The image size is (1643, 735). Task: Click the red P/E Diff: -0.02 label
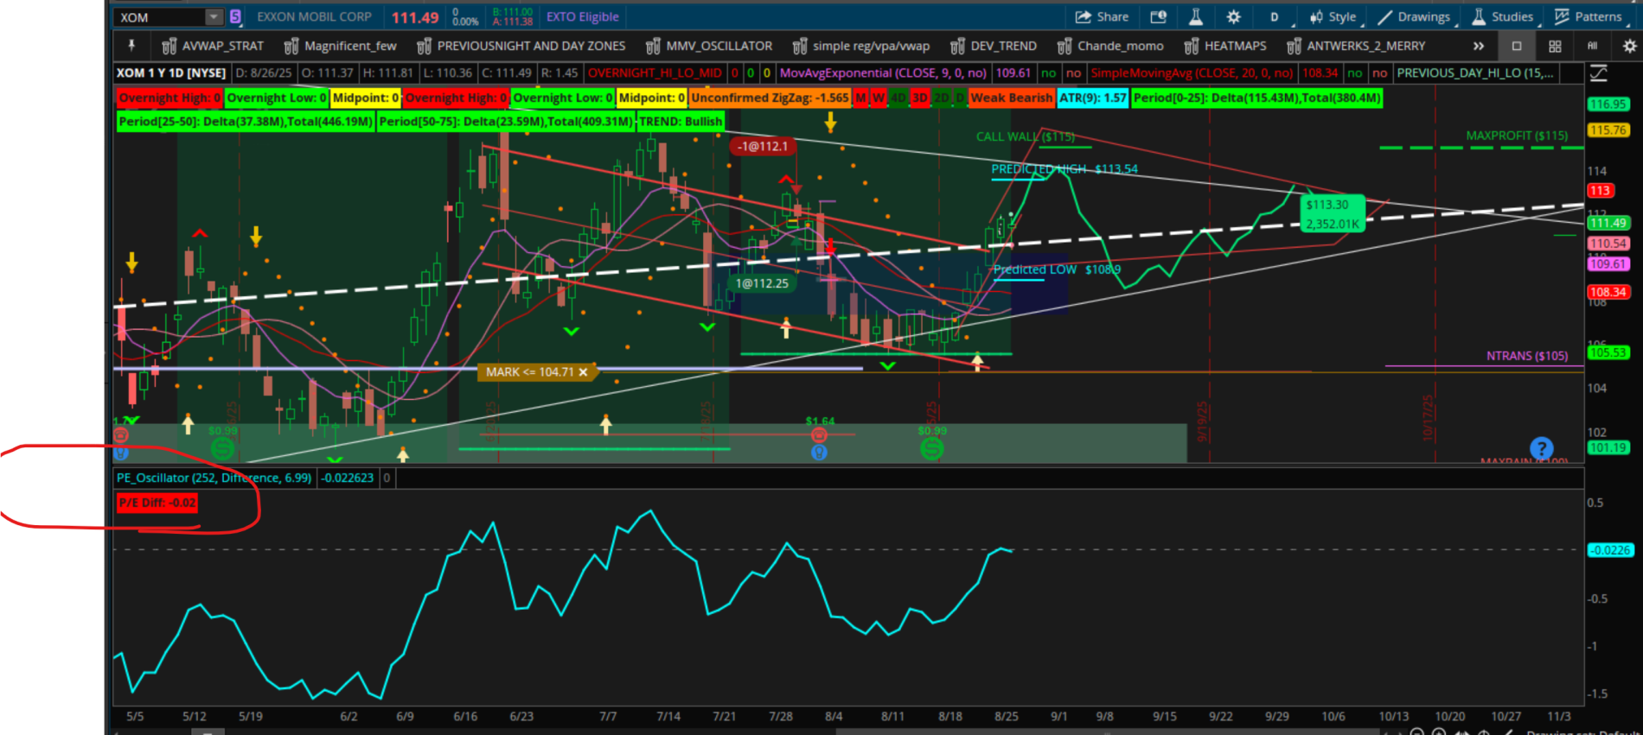tap(157, 503)
